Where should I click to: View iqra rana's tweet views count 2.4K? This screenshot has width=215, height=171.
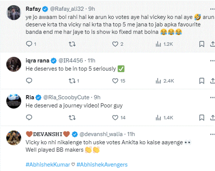pos(158,81)
